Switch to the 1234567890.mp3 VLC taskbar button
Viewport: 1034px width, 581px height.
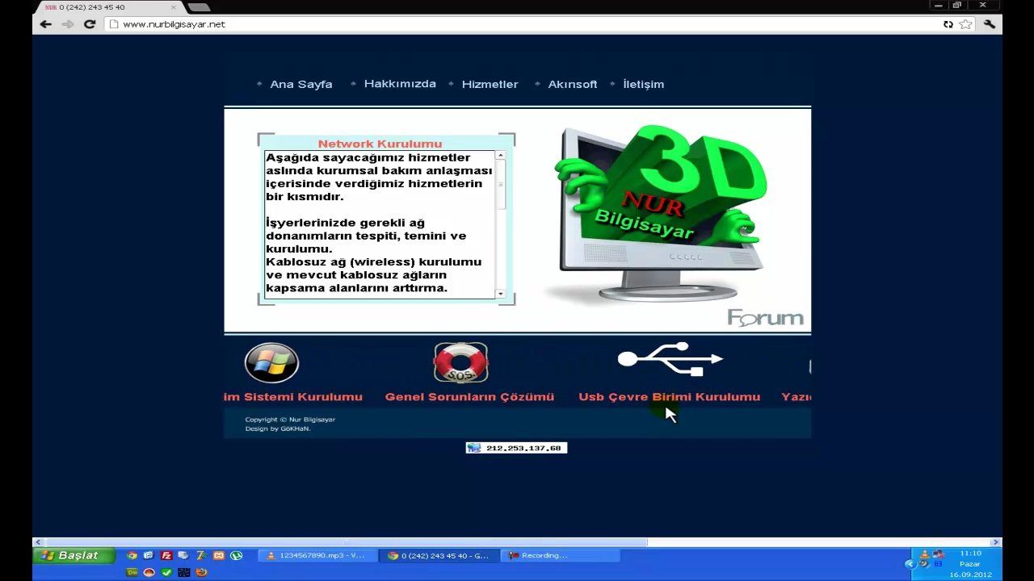point(317,555)
